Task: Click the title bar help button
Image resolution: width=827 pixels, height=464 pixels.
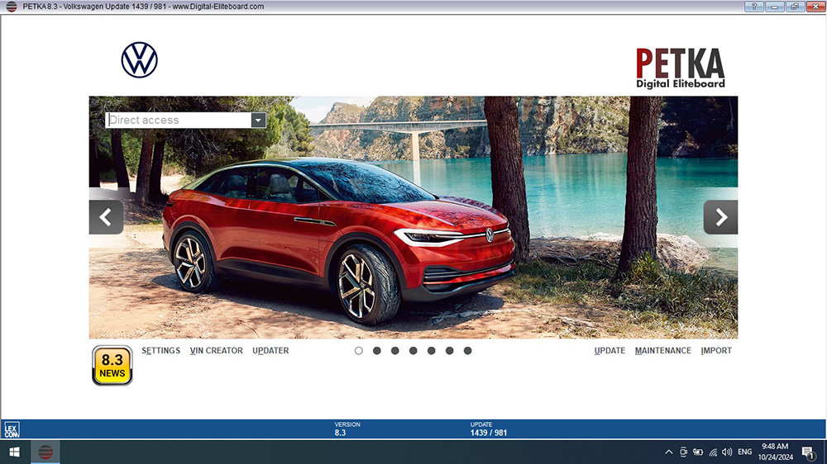Action: point(754,7)
